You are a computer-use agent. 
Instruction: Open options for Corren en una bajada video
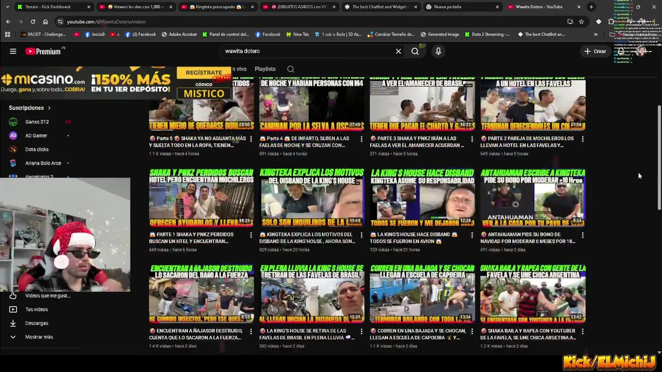[x=472, y=331]
